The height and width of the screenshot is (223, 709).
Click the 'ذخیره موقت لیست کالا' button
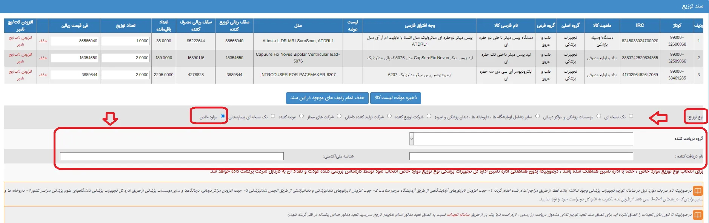pyautogui.click(x=395, y=98)
